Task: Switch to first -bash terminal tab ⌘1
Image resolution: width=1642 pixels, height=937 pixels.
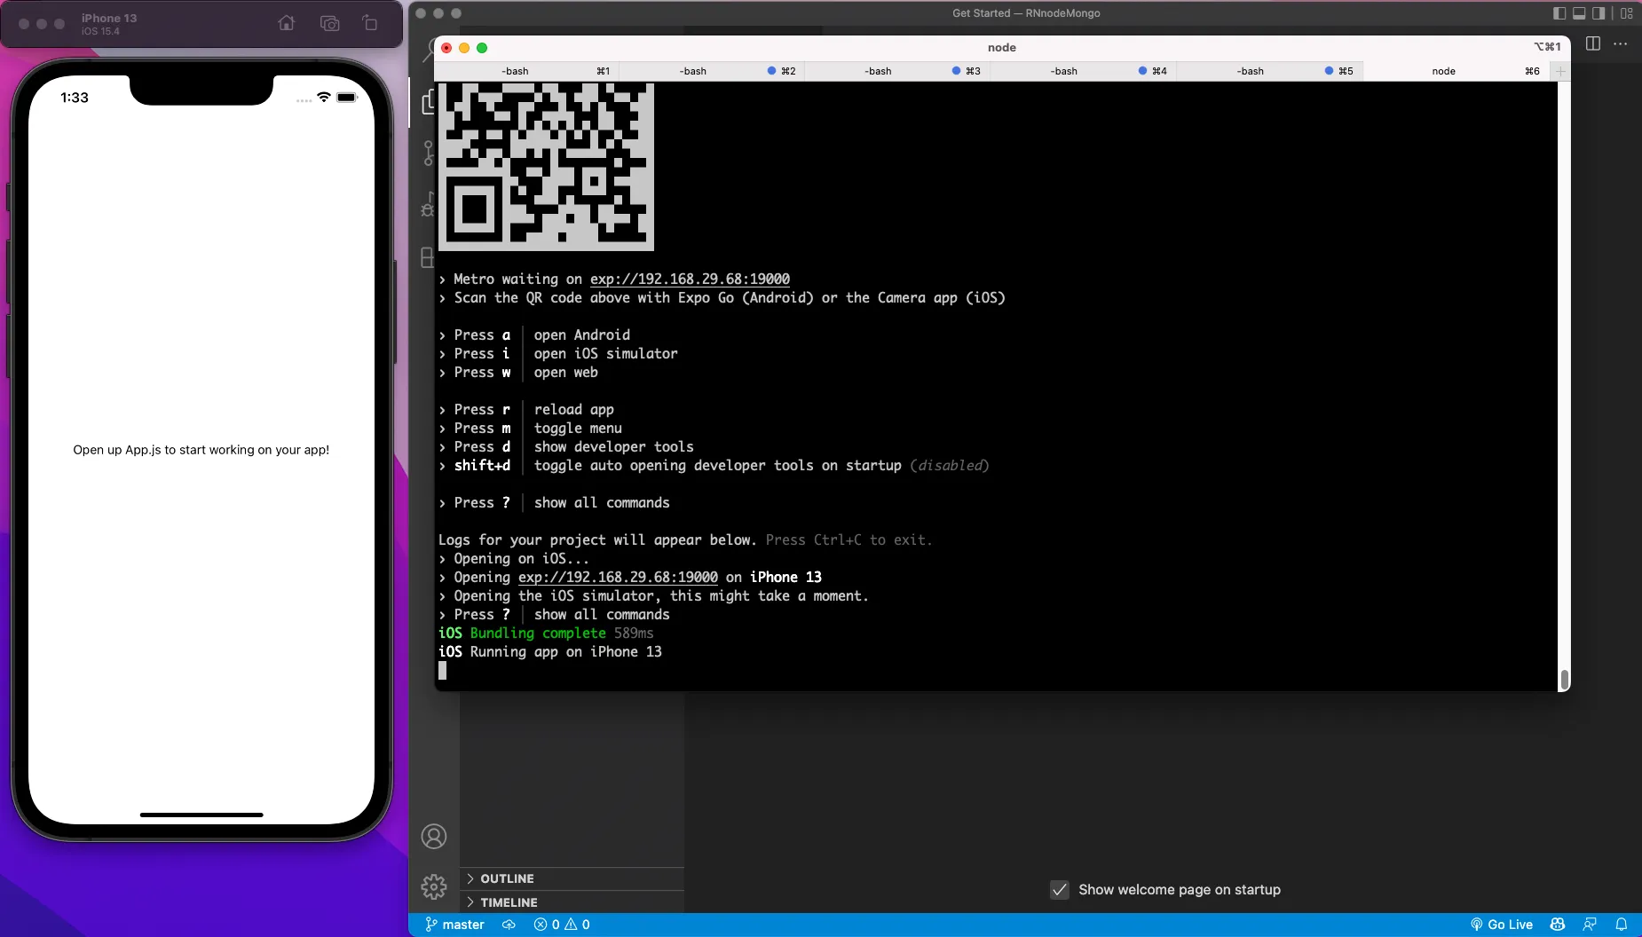Action: pyautogui.click(x=526, y=71)
